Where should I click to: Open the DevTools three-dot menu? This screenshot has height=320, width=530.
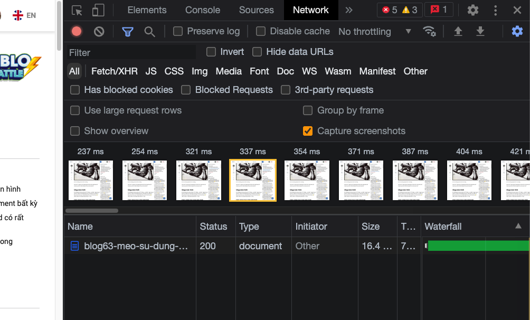point(495,10)
